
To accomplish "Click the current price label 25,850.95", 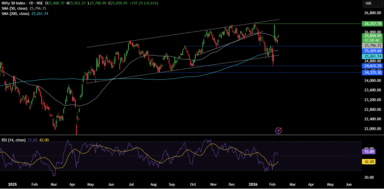I will click(372, 36).
